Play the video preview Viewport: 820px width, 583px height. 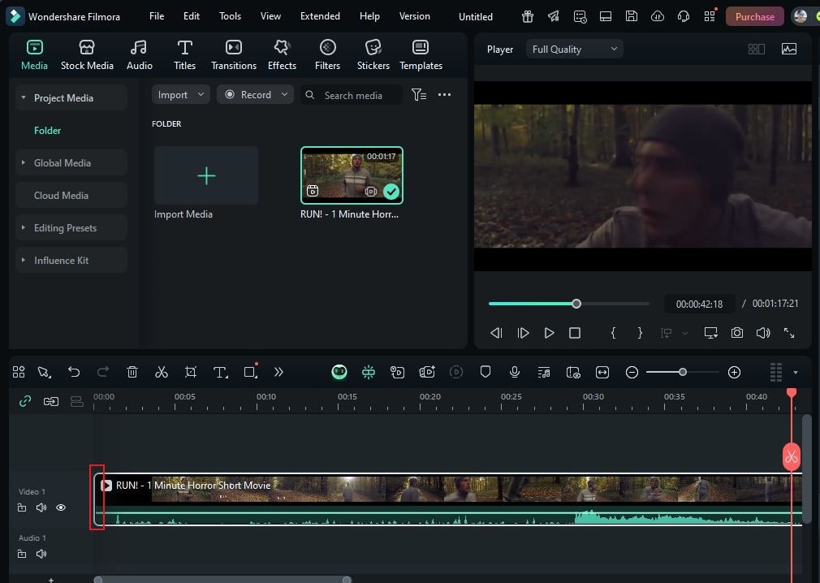pos(549,333)
